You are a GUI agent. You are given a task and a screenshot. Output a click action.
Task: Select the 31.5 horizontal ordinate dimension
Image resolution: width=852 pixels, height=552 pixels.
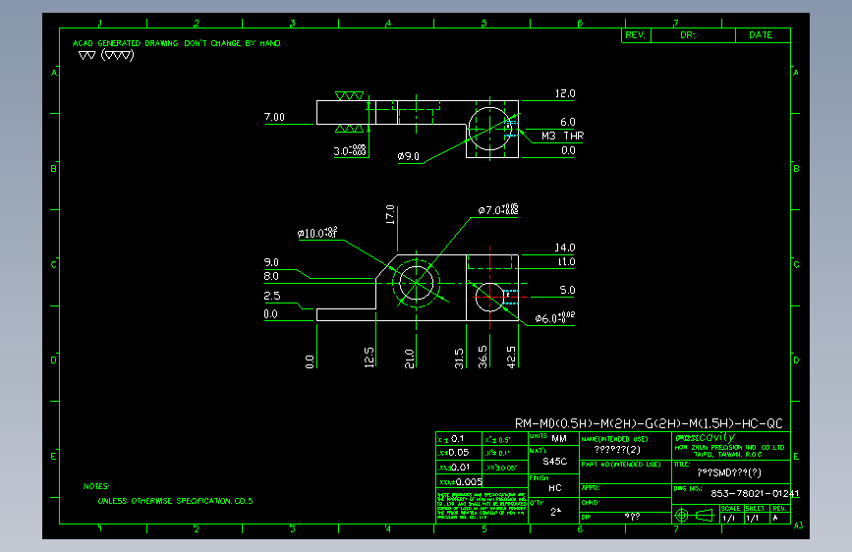pos(459,359)
